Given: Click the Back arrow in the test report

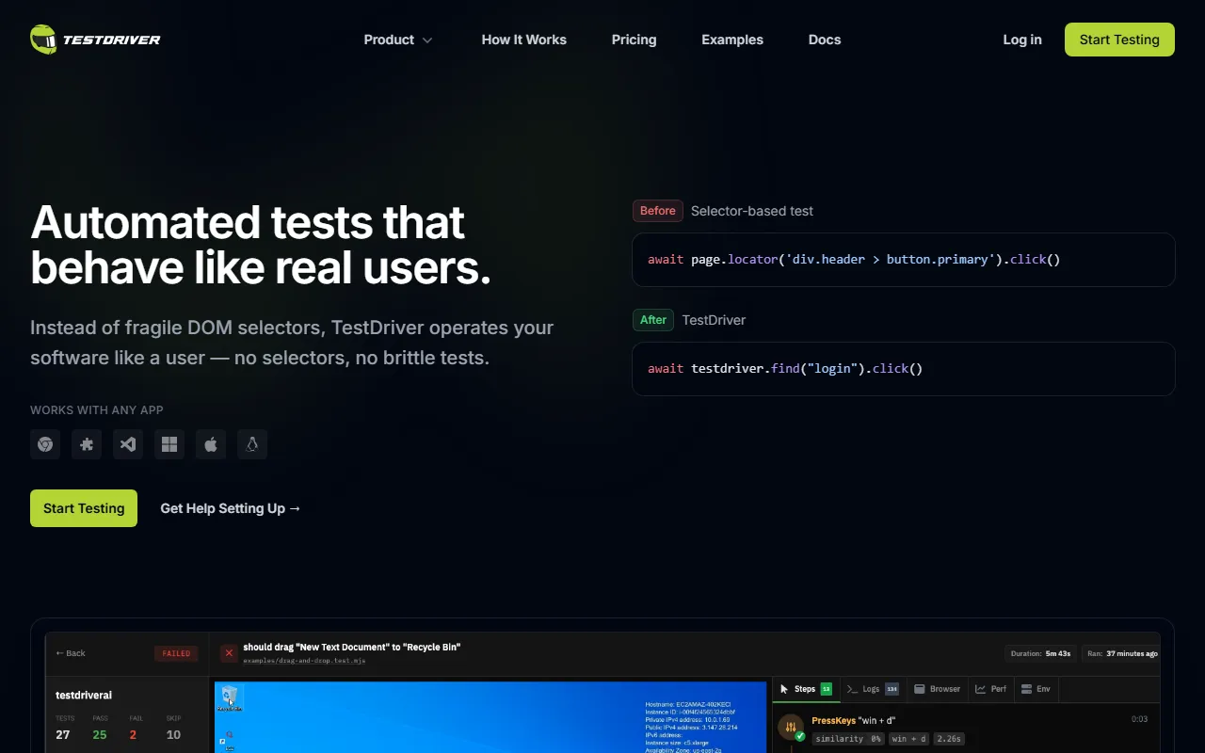Looking at the screenshot, I should click(x=71, y=653).
